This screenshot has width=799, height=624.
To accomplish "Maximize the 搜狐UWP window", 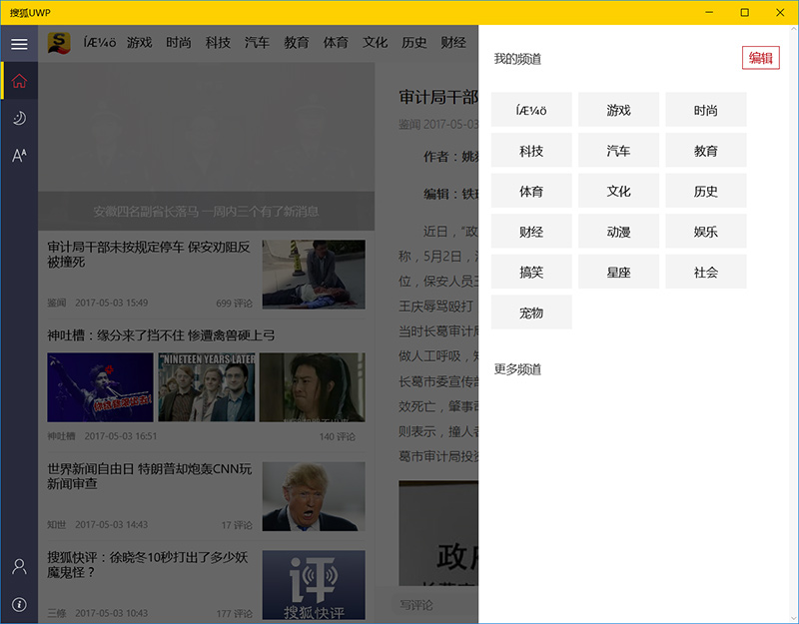I will tap(744, 12).
